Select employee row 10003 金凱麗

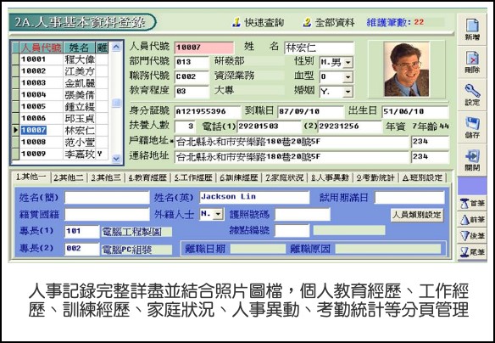tap(60, 83)
